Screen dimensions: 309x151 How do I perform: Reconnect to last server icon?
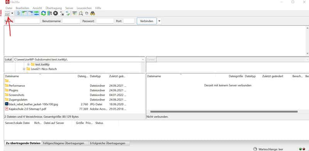click(68, 13)
